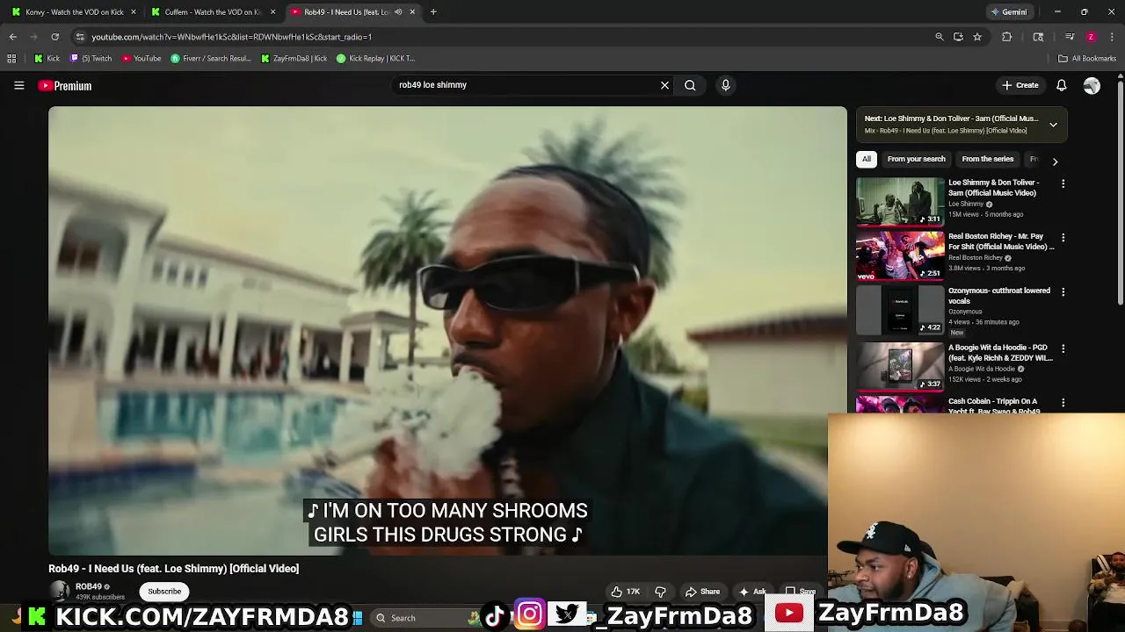Open Real Boston Richey Mr. Pay thumbnail

click(x=900, y=255)
